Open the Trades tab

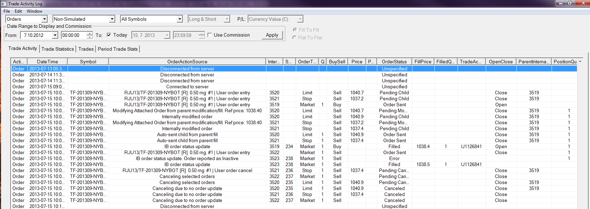[x=86, y=49]
